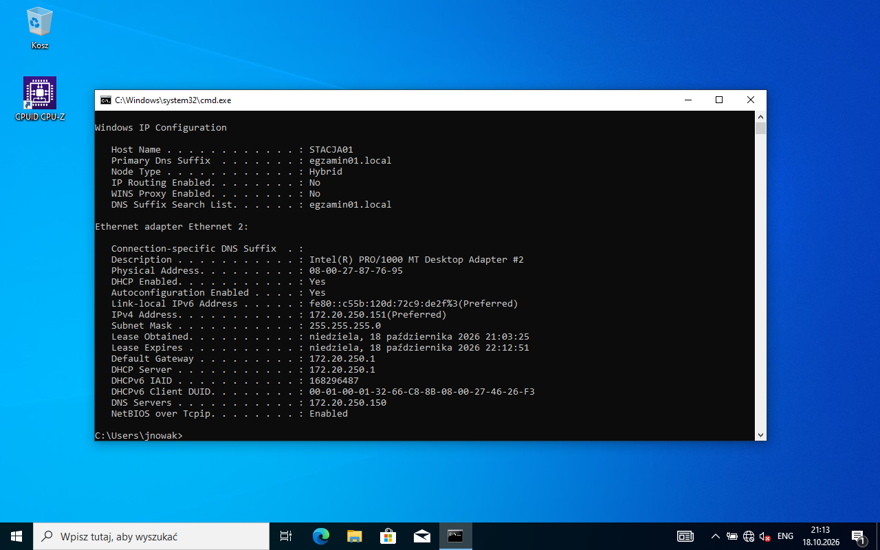Image resolution: width=880 pixels, height=550 pixels.
Task: Open the Windows Start menu
Action: pos(16,536)
